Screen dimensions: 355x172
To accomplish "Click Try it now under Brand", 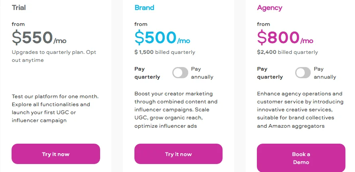I will point(178,154).
